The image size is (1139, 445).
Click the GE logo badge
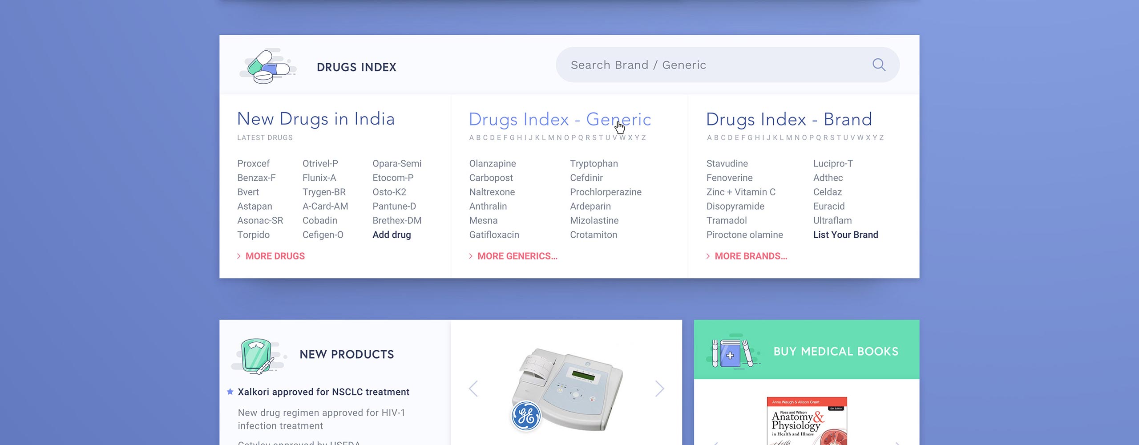(526, 416)
